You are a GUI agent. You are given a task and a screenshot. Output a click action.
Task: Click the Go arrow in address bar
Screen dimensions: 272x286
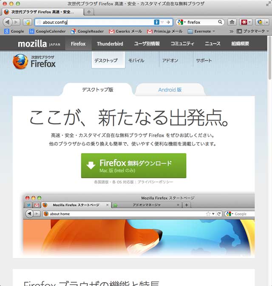[168, 22]
